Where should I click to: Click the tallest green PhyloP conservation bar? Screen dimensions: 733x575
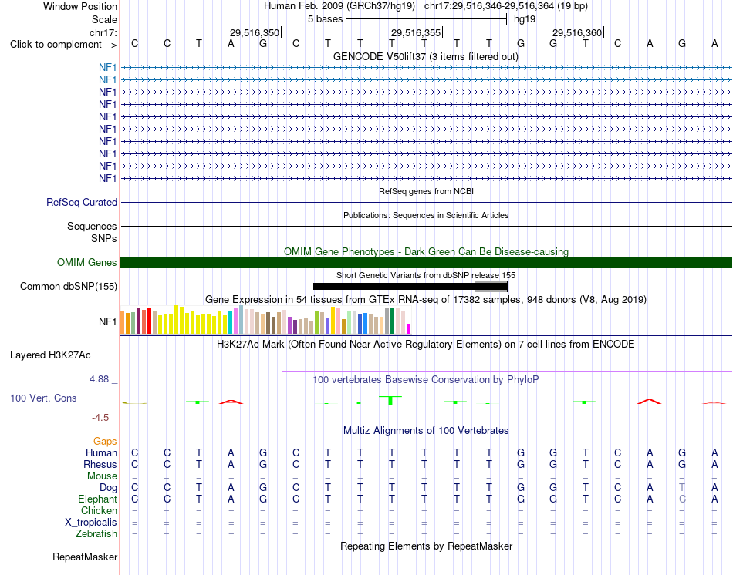point(391,400)
